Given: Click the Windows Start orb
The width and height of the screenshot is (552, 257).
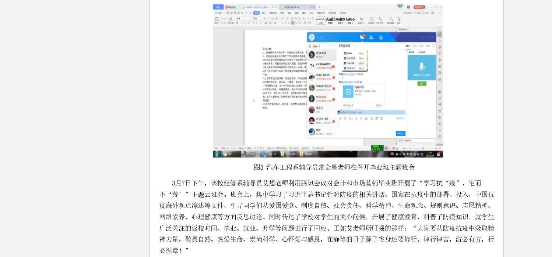Looking at the screenshot, I should click(x=217, y=154).
